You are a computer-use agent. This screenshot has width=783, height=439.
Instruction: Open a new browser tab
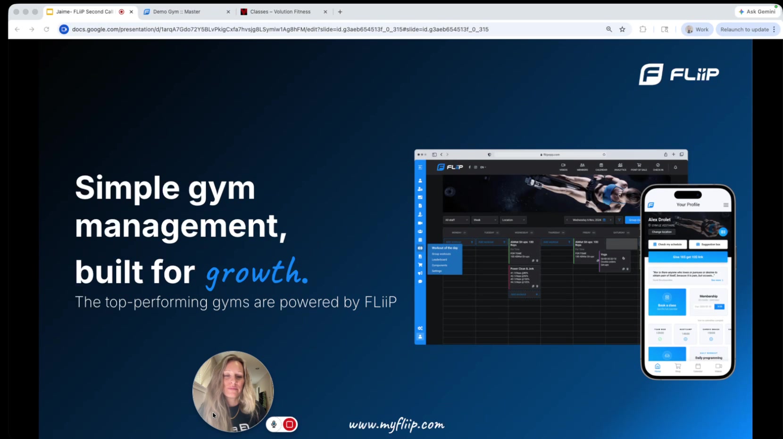(x=340, y=12)
